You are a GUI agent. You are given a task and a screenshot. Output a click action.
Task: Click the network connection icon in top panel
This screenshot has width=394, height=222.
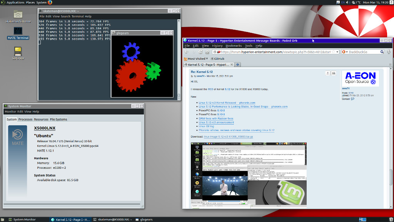tap(338, 2)
